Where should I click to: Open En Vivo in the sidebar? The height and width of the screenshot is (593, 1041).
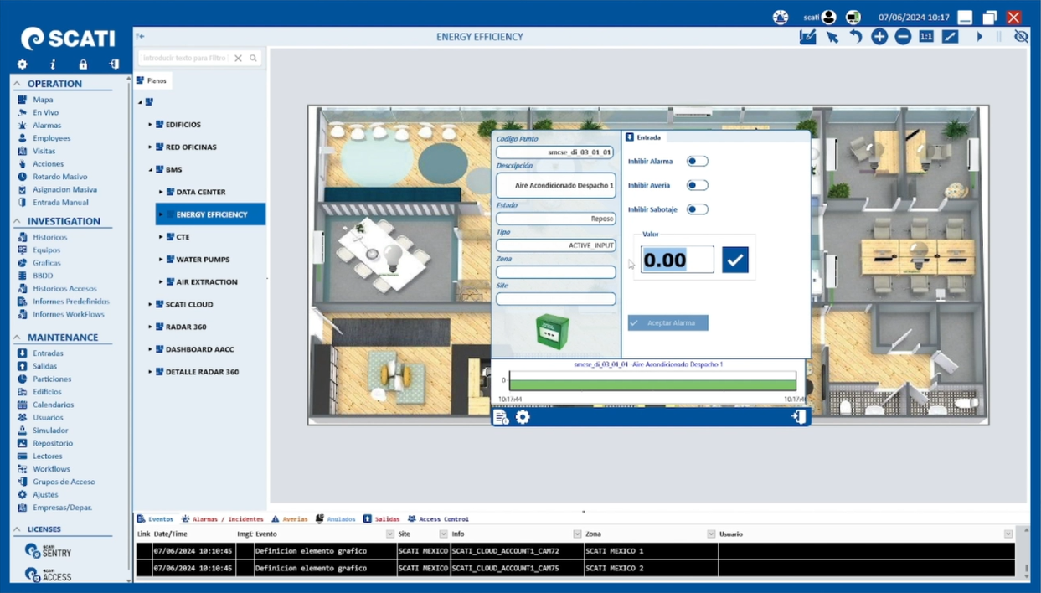point(45,112)
